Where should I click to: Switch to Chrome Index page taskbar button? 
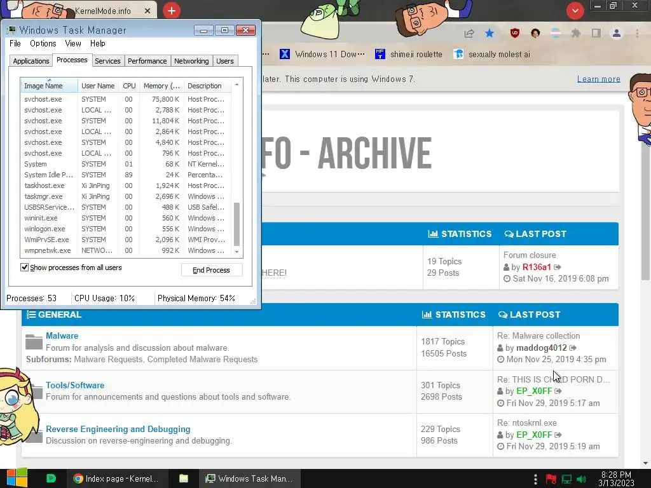pyautogui.click(x=118, y=478)
